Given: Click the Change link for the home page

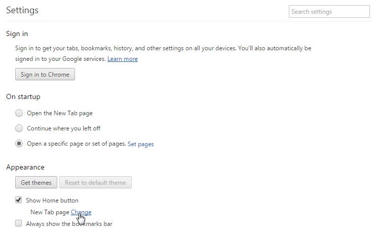Looking at the screenshot, I should click(81, 212).
